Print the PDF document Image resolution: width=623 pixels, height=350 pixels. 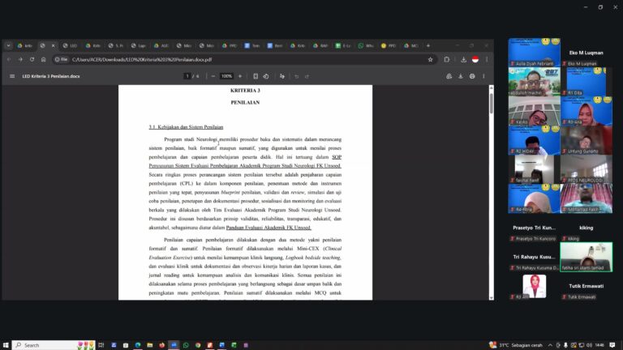472,76
